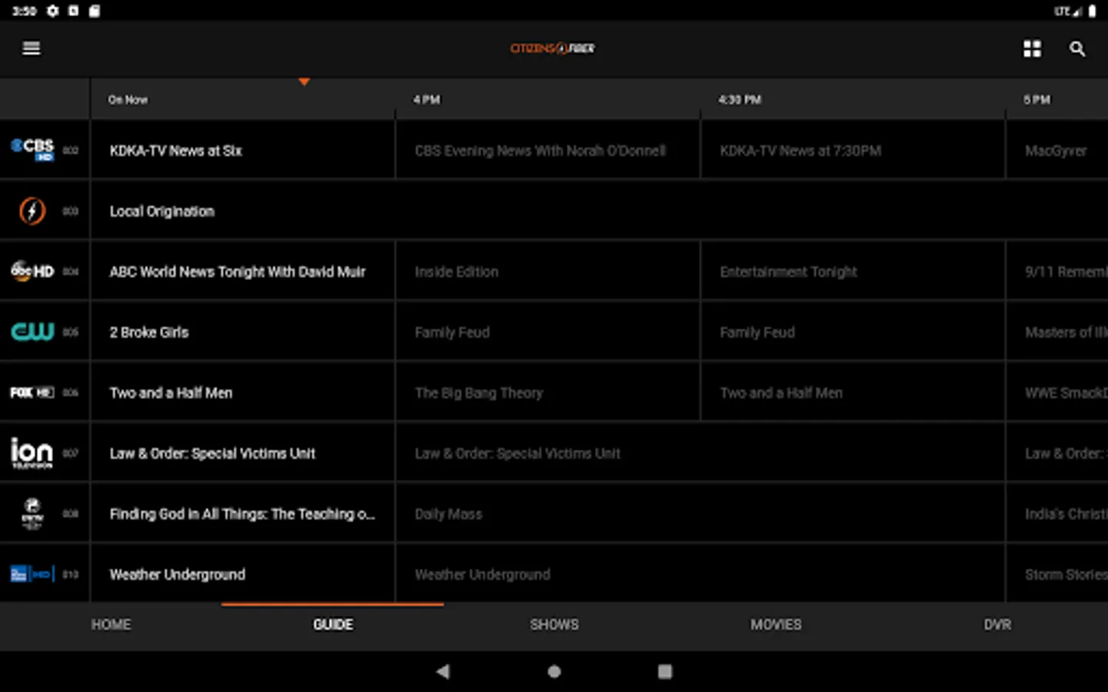The image size is (1108, 692).
Task: Switch to grid view icon
Action: pyautogui.click(x=1032, y=48)
